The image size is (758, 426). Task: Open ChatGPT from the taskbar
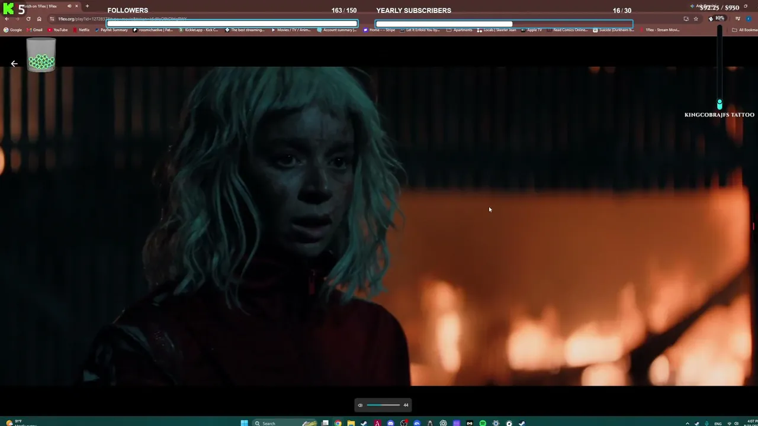click(x=443, y=423)
